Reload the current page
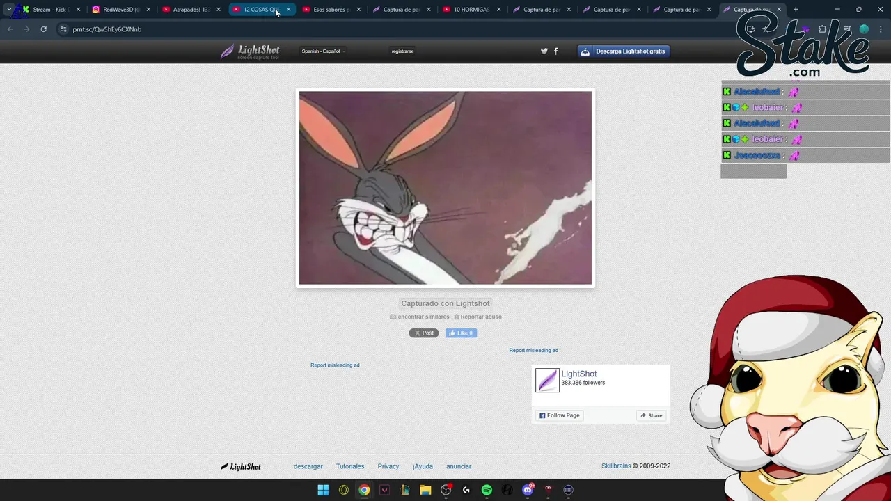 tap(43, 29)
